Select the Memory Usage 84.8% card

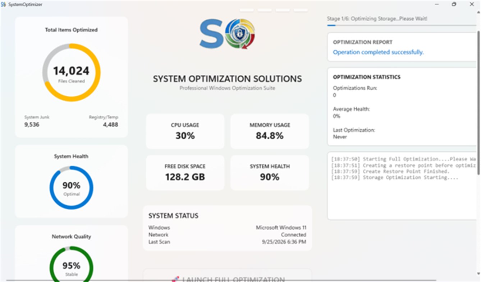pyautogui.click(x=270, y=131)
